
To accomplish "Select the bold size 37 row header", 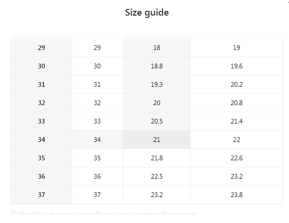I will pyautogui.click(x=41, y=195).
